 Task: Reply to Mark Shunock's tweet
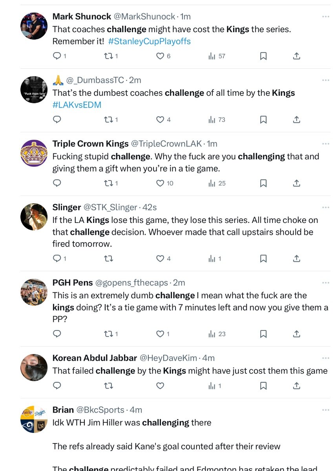pyautogui.click(x=57, y=56)
